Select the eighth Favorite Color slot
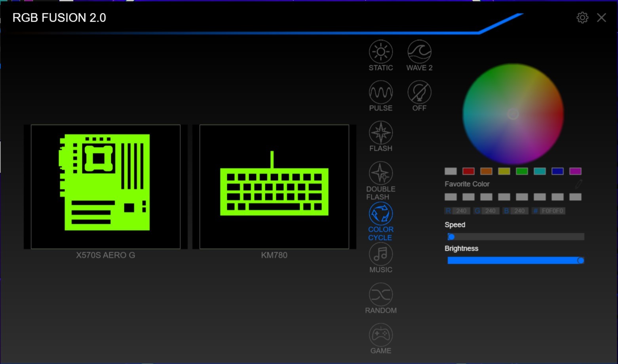Screen dimensions: 618x364 point(575,197)
